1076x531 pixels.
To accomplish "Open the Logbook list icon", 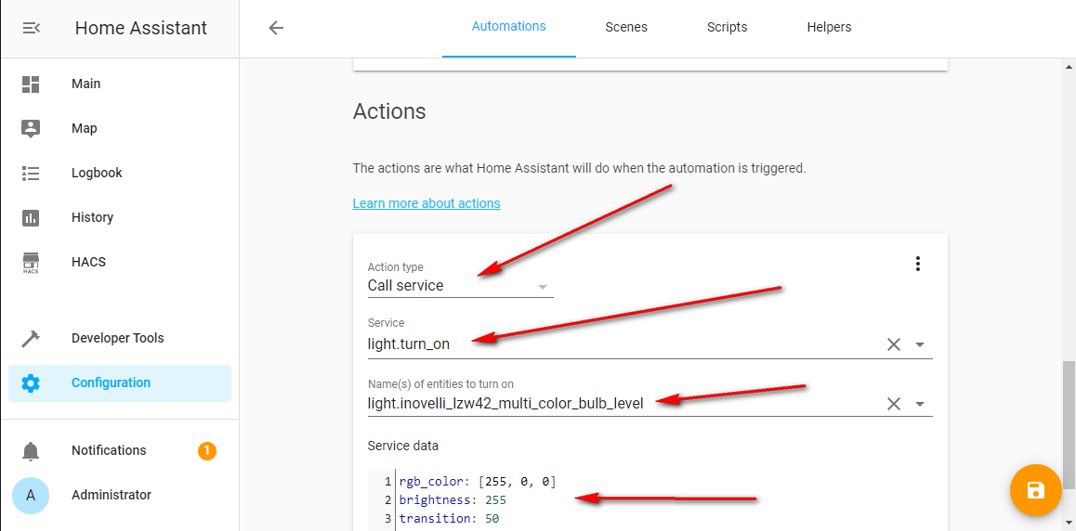I will click(31, 173).
